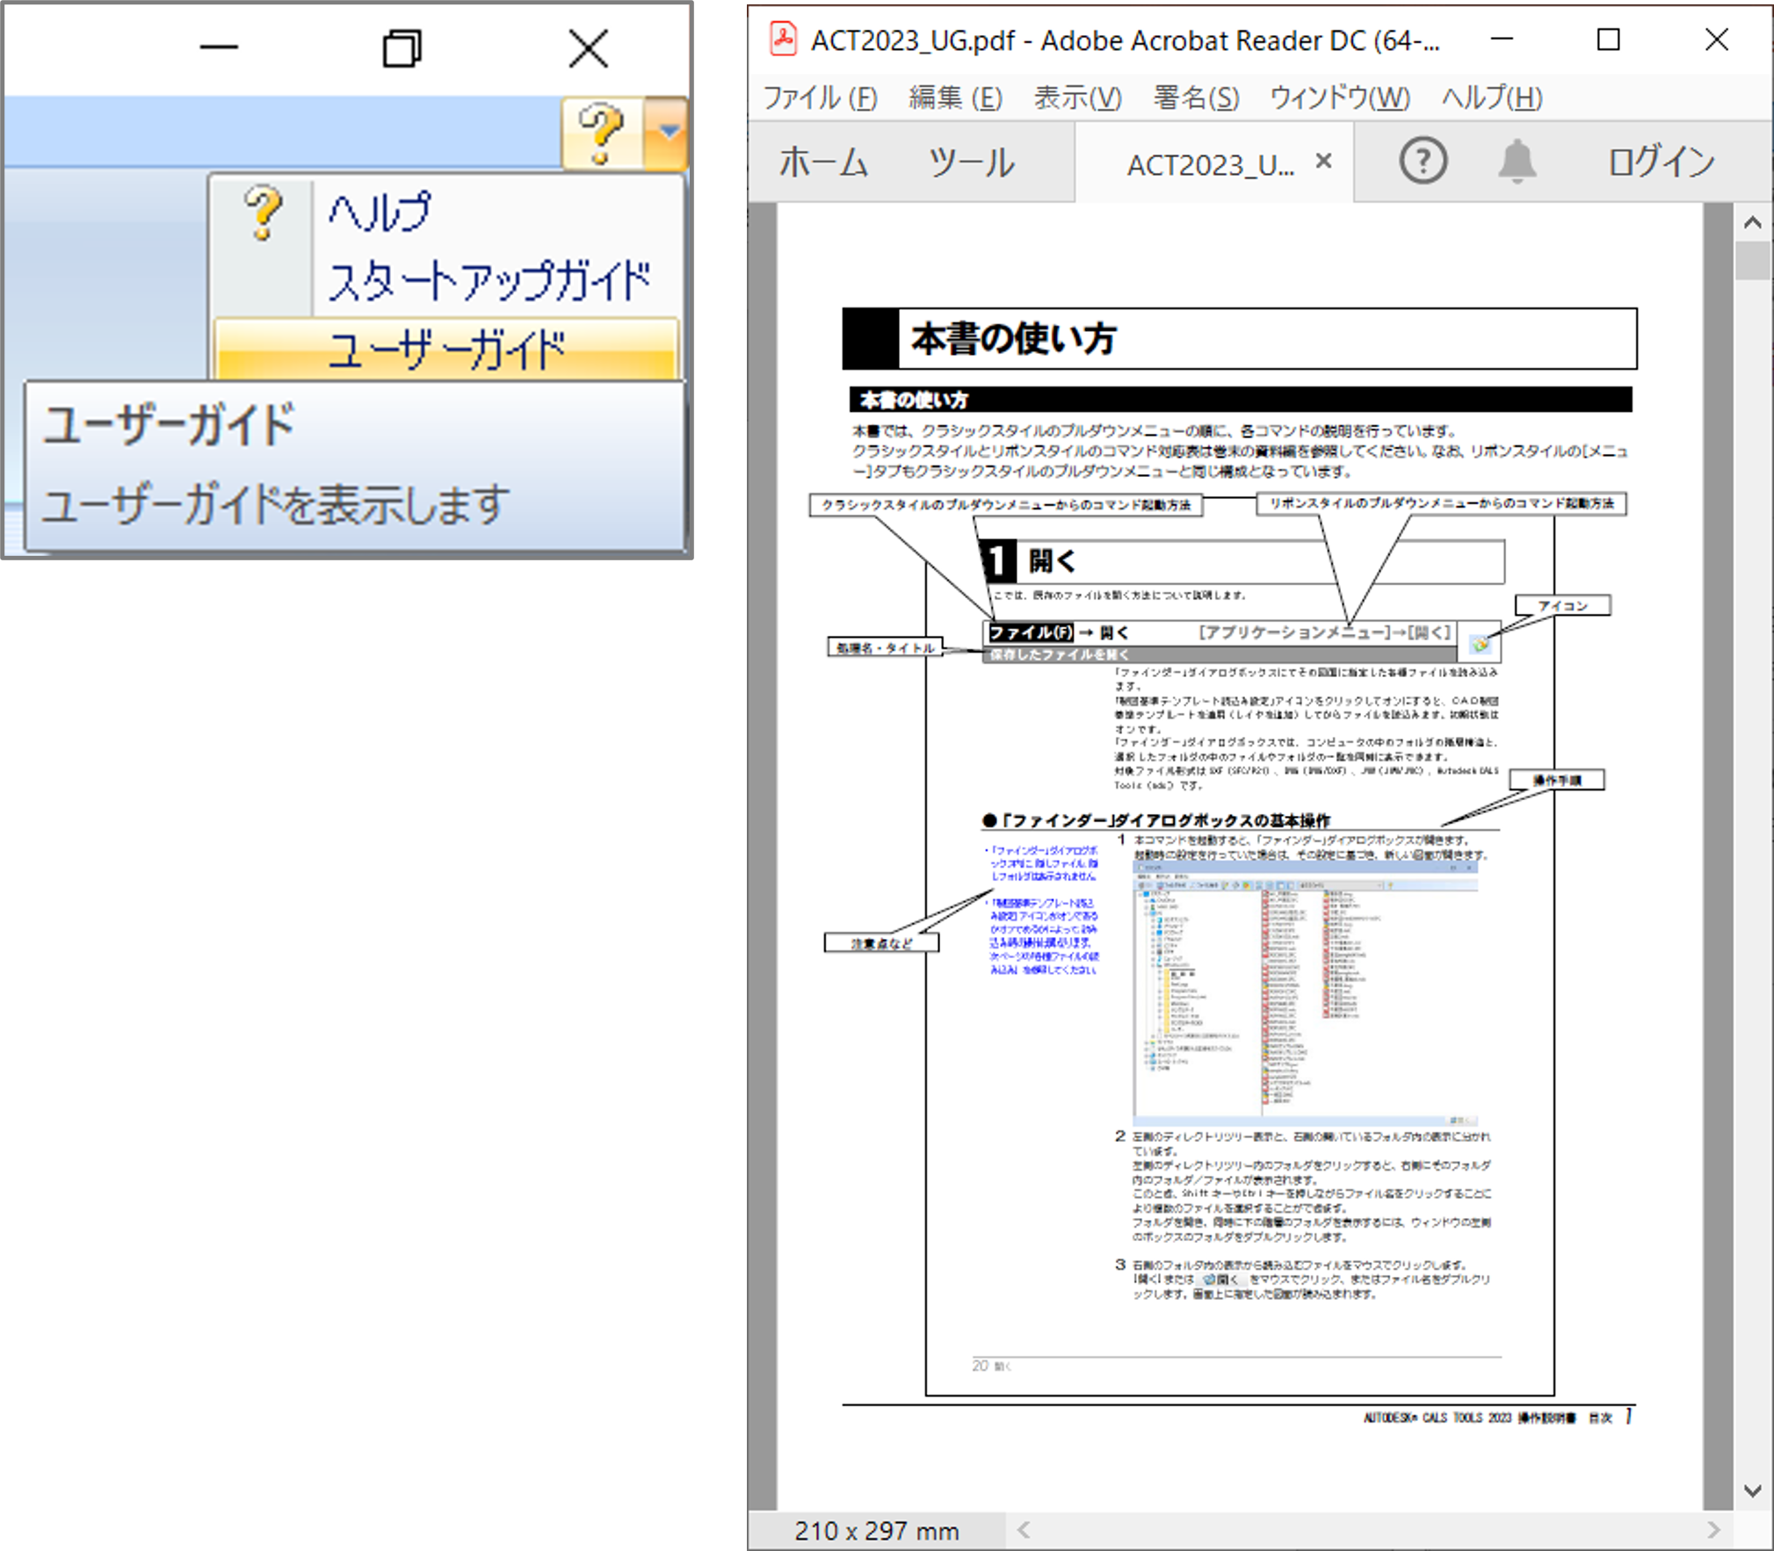Close the ACT2023_U... document tab
The height and width of the screenshot is (1551, 1774).
click(1323, 162)
